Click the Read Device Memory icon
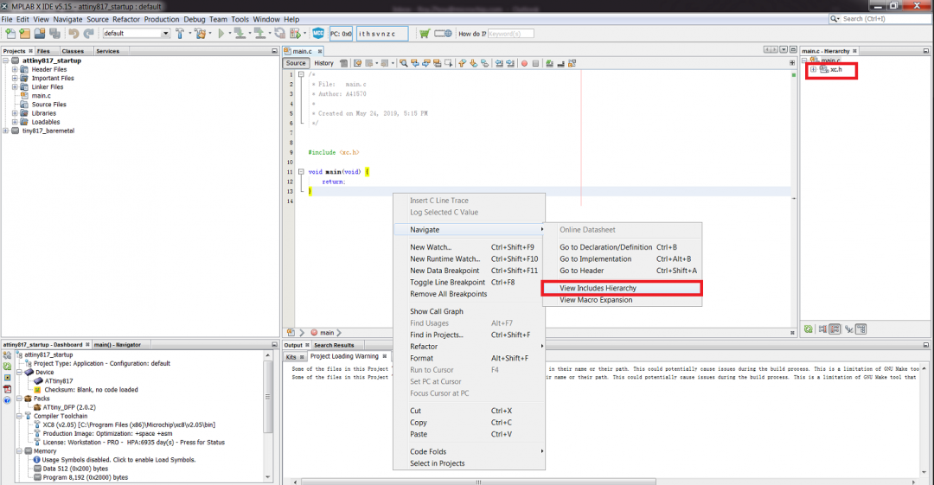This screenshot has width=934, height=485. tap(259, 34)
